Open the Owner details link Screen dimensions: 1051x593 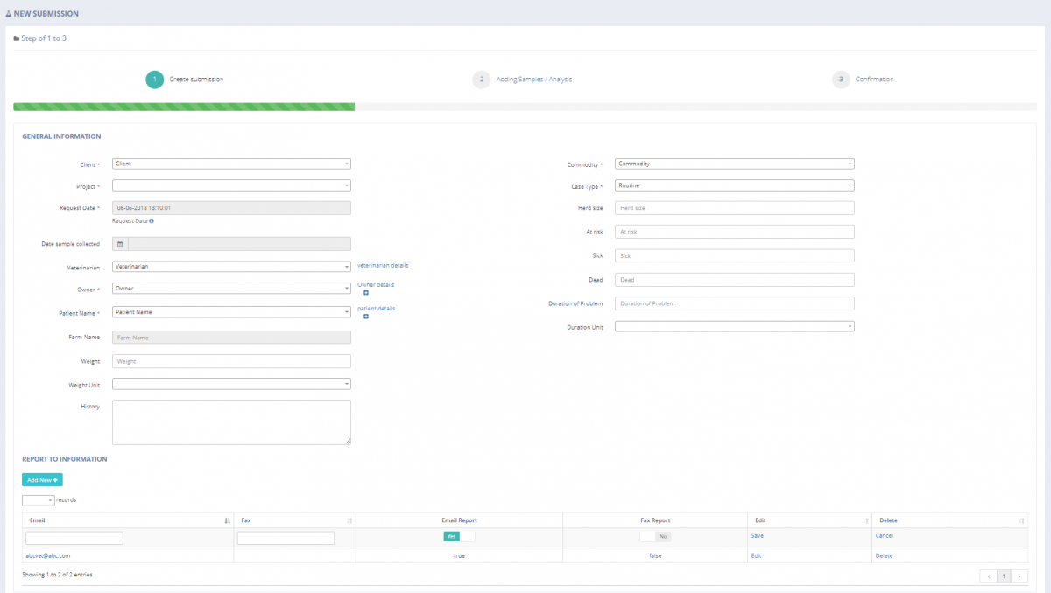376,284
